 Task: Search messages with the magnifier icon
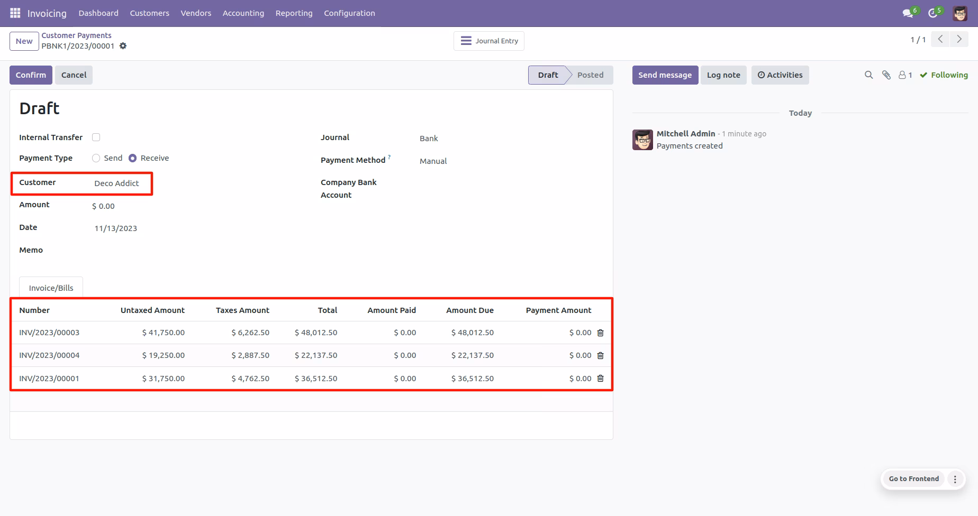coord(868,75)
